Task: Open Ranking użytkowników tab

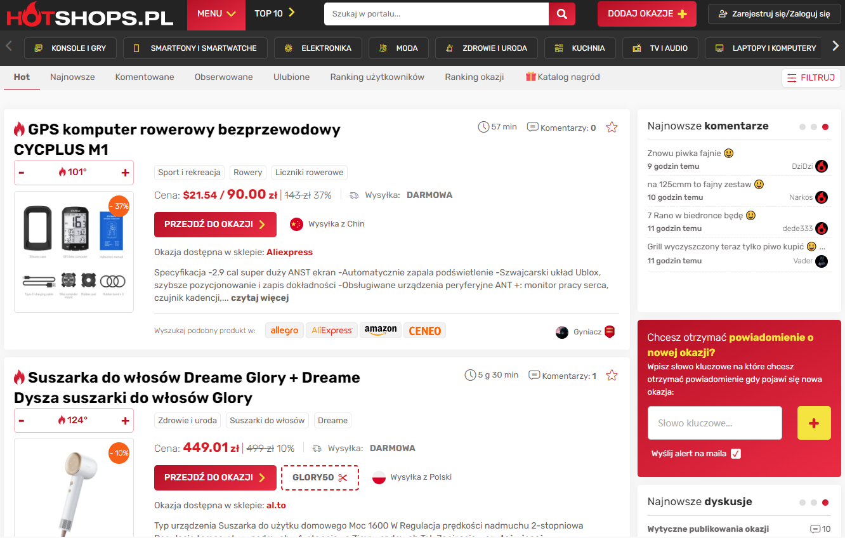Action: tap(377, 77)
